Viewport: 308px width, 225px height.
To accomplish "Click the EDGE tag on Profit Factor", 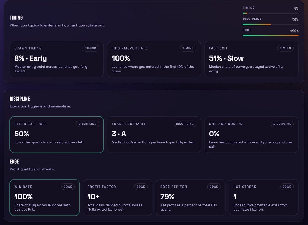I will (141, 187).
